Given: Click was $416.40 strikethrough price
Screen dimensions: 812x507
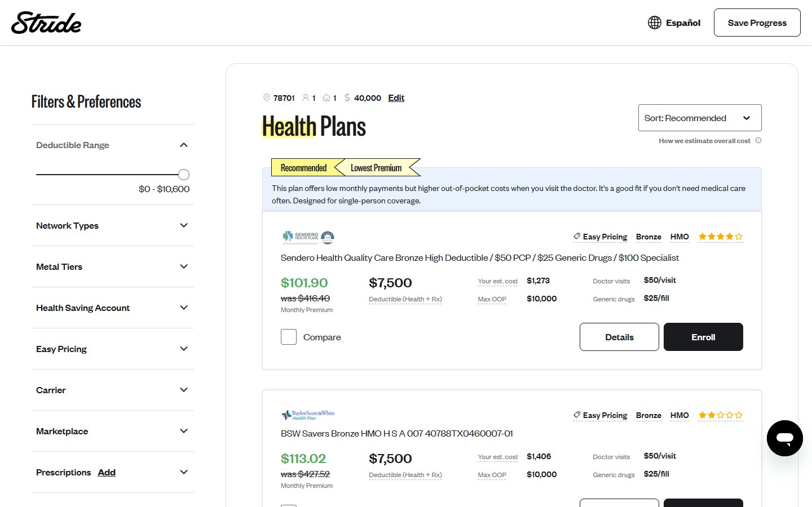Looking at the screenshot, I should [x=305, y=299].
